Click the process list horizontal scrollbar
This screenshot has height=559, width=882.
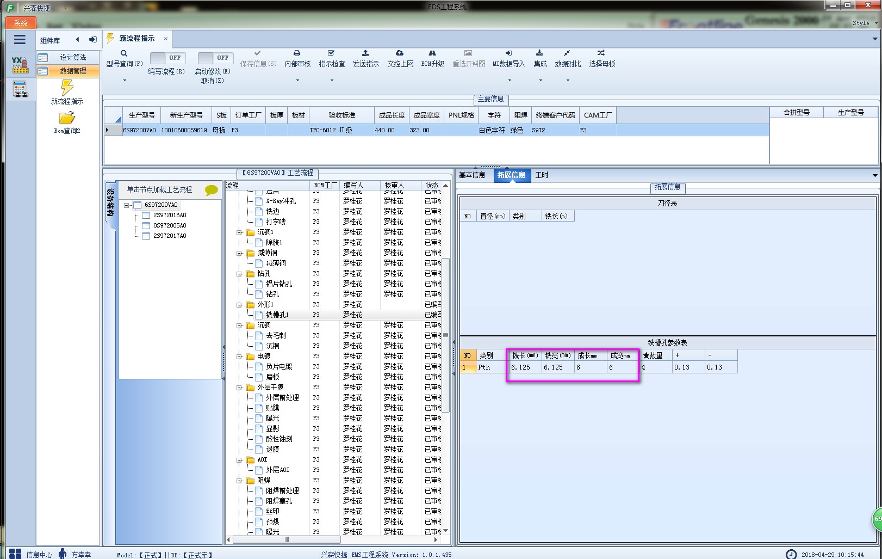click(x=287, y=540)
